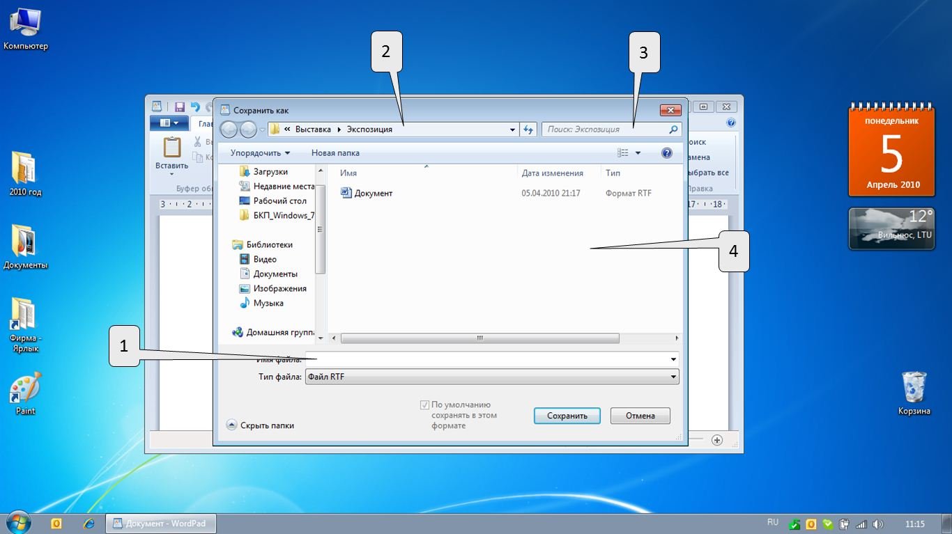Open the help icon in dialog toolbar
Viewport: 952px width, 534px height.
coord(666,153)
